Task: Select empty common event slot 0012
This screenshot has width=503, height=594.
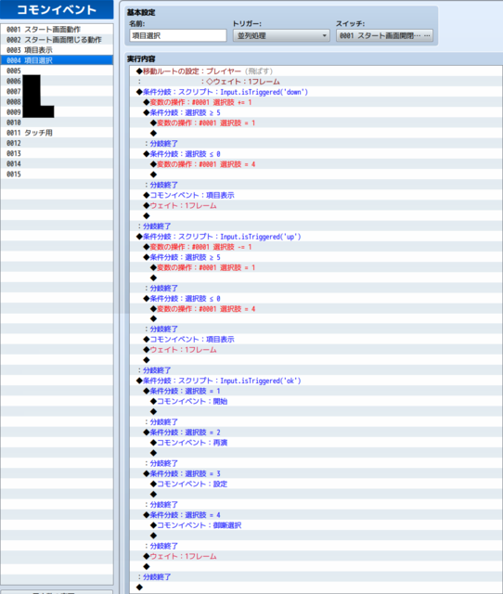Action: 57,143
